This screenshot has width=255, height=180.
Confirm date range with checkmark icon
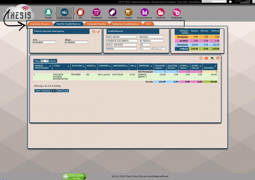tap(98, 31)
